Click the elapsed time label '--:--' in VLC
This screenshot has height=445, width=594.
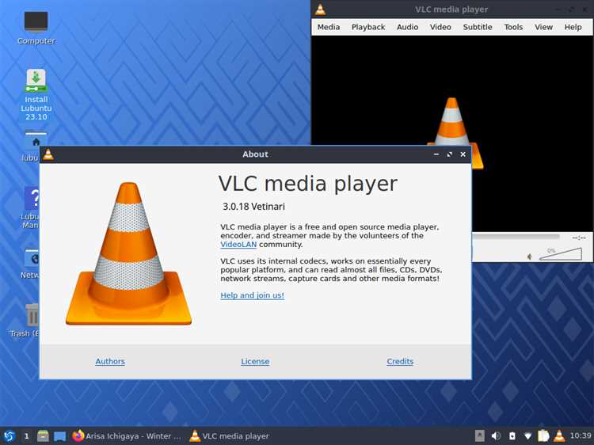pos(579,238)
